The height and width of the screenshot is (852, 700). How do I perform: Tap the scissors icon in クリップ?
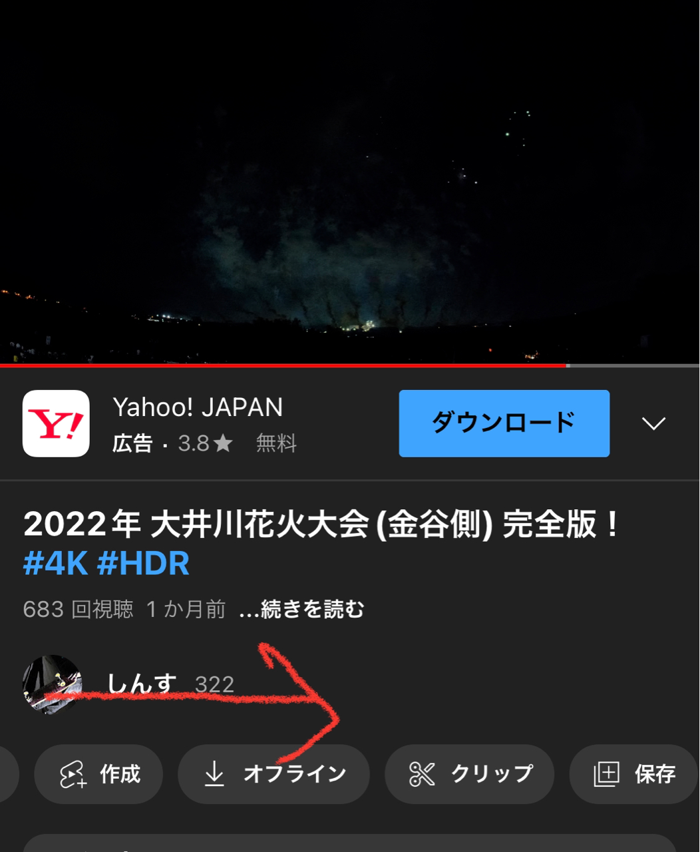tap(422, 774)
